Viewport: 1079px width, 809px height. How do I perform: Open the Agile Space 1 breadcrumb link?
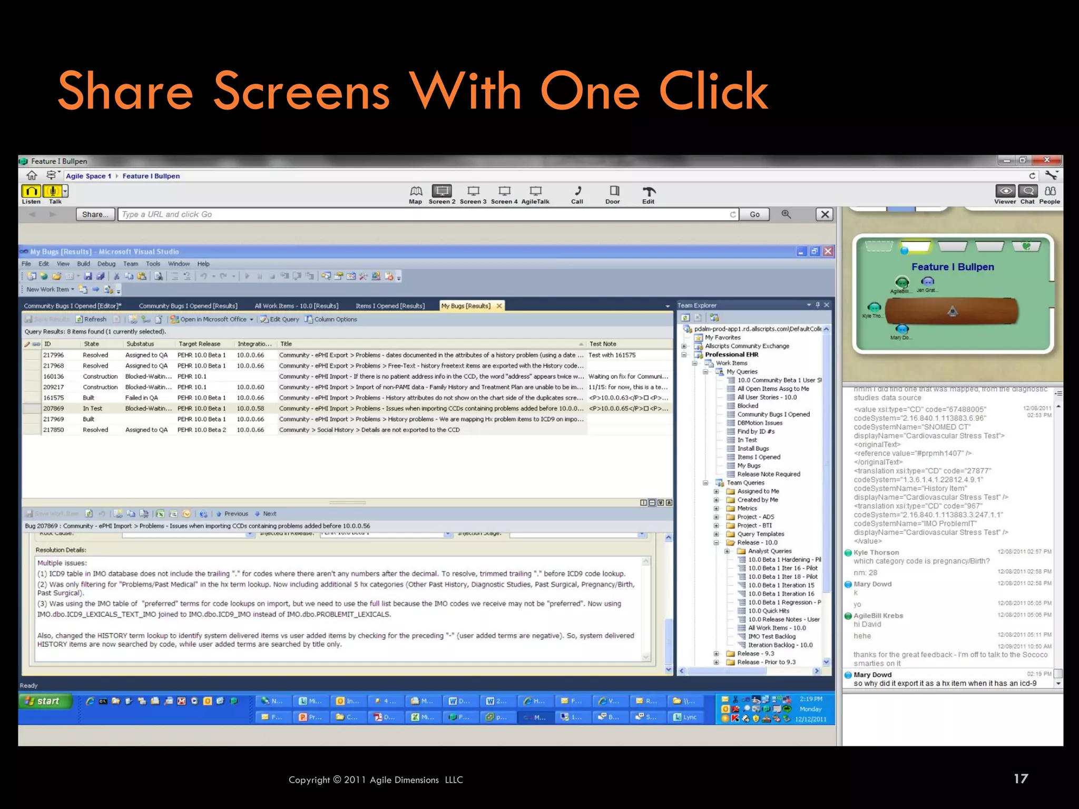coord(89,176)
